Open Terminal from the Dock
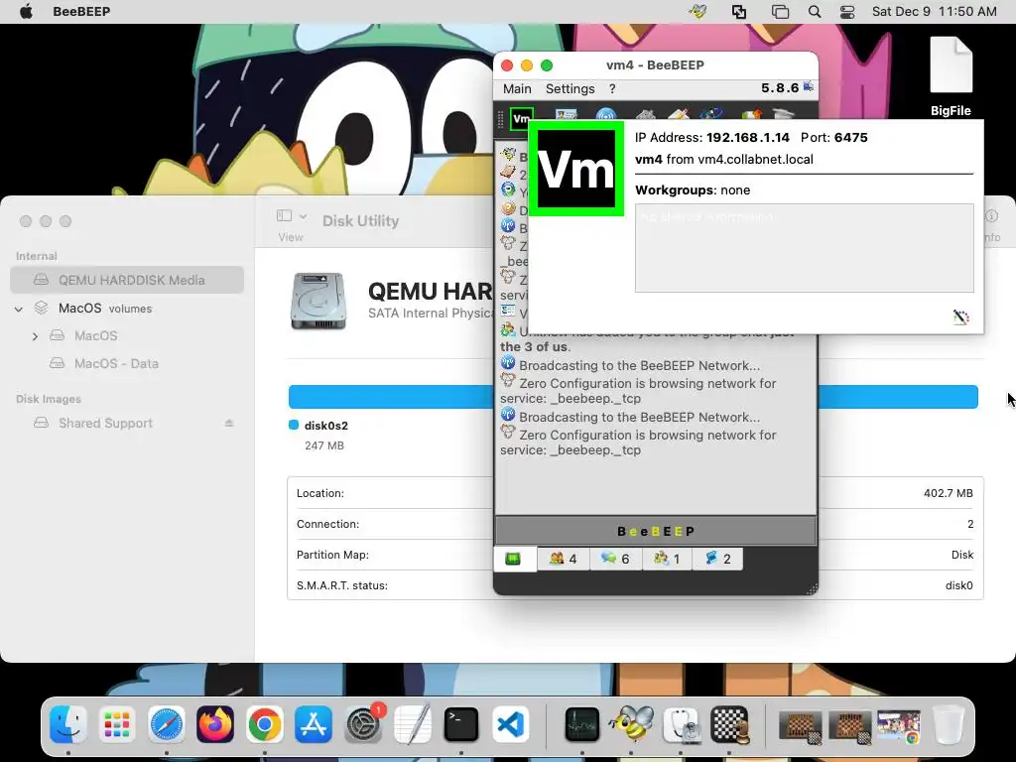 460,723
